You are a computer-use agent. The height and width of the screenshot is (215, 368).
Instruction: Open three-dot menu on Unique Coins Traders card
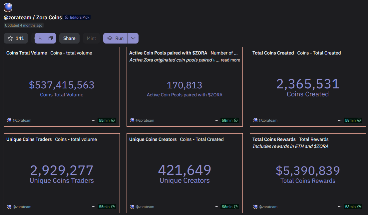tap(93, 207)
